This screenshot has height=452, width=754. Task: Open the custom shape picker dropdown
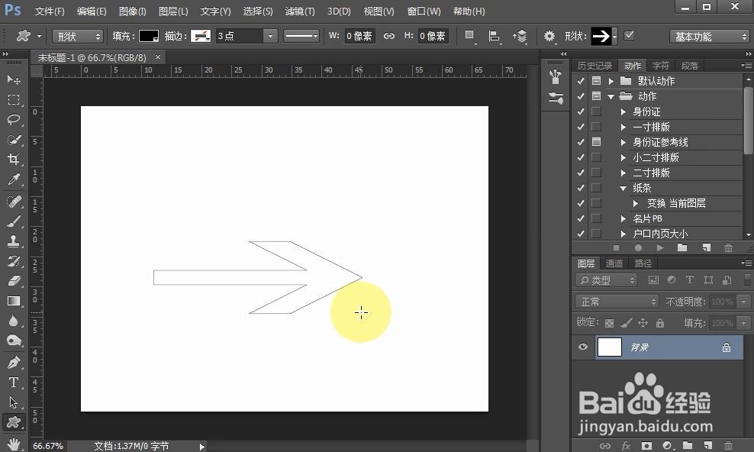click(614, 37)
